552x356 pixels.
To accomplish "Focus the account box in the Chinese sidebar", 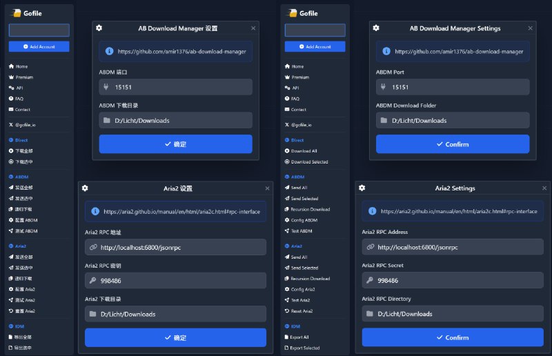I will [x=39, y=30].
